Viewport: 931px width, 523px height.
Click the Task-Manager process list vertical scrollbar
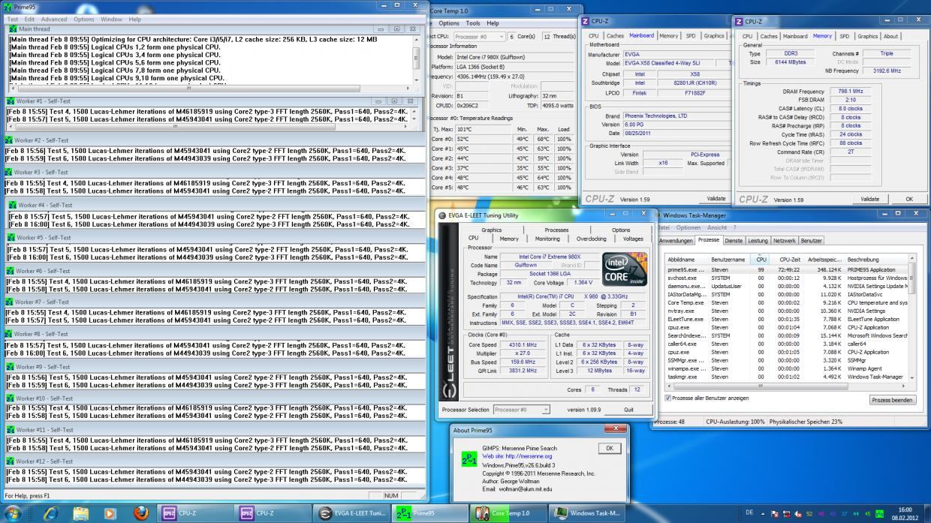[912, 317]
